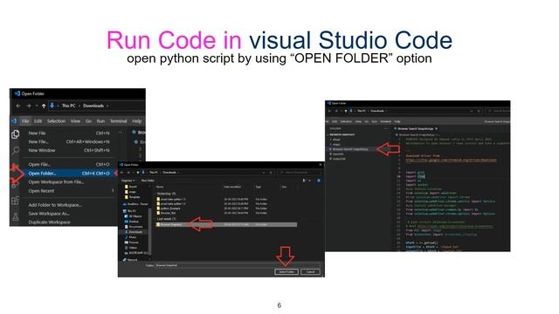Choose Save Workspace As... entry
The image size is (559, 314).
69,214
